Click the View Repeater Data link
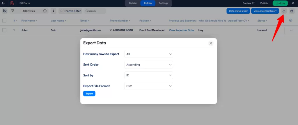 click(x=181, y=30)
